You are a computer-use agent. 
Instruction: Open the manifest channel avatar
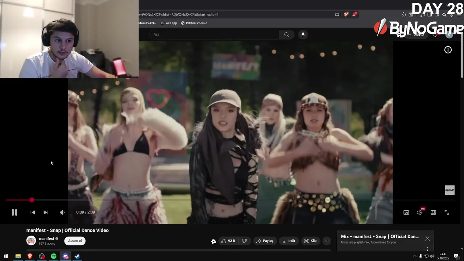31,241
